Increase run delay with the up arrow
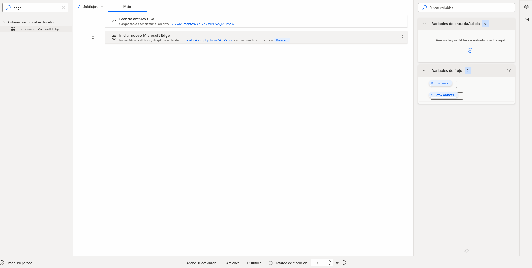 tap(330, 261)
